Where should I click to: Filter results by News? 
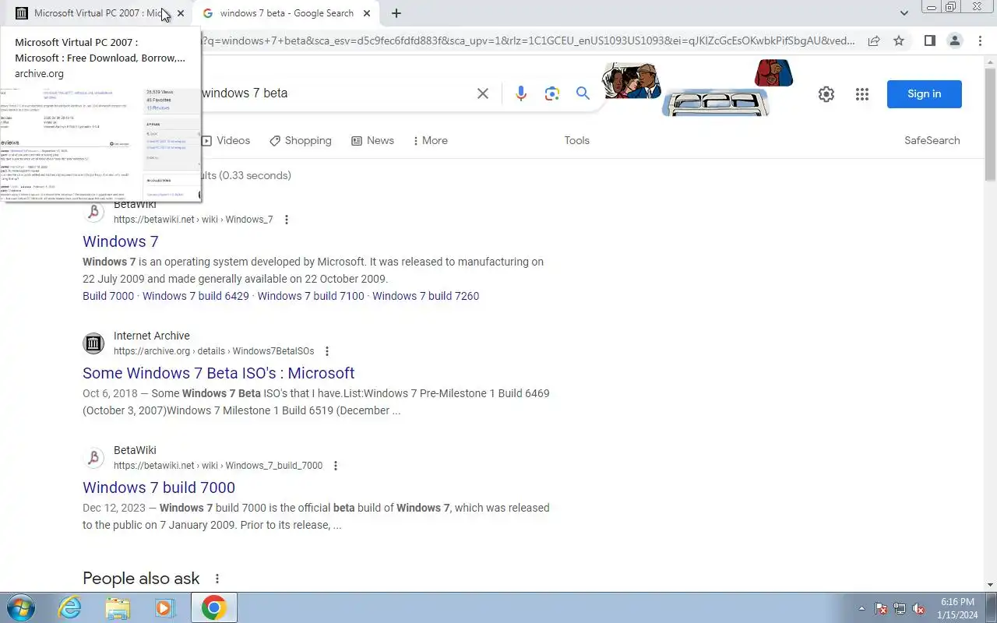click(372, 140)
